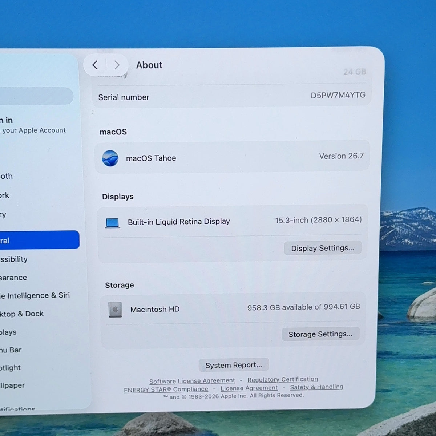Click the Macintosh HD drive icon

click(115, 310)
